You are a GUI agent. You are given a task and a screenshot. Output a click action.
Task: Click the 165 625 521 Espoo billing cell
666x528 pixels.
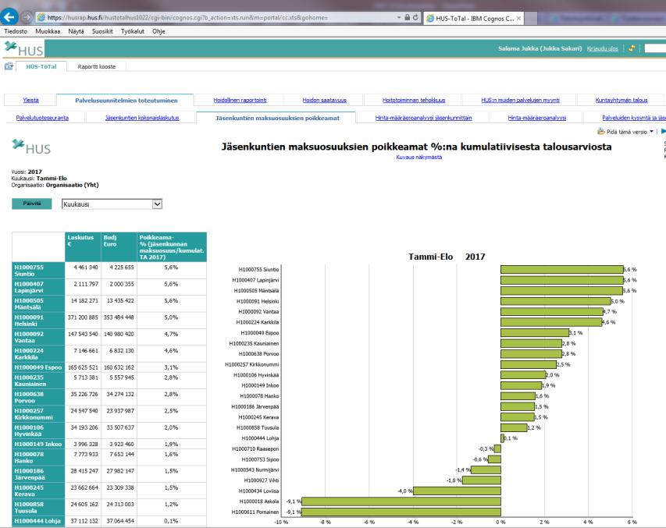point(83,367)
